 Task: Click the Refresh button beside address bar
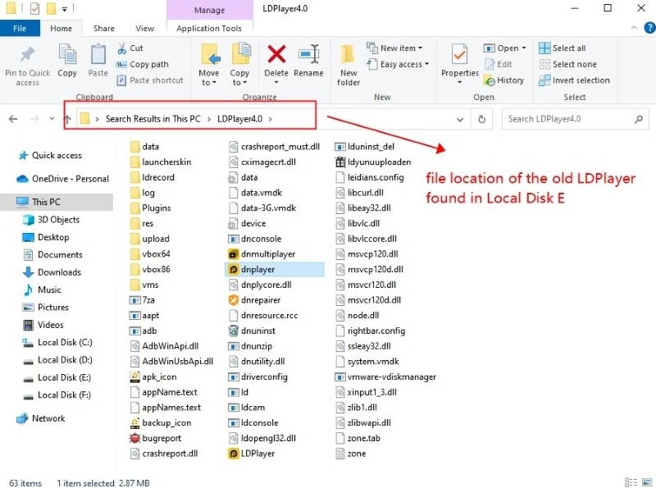(483, 119)
